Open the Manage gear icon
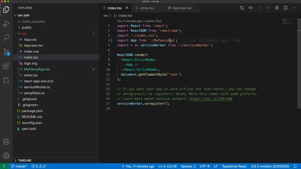 point(6,155)
